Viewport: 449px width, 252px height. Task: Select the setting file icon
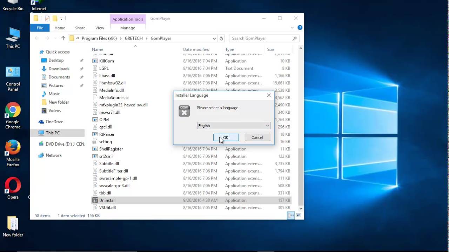(95, 142)
